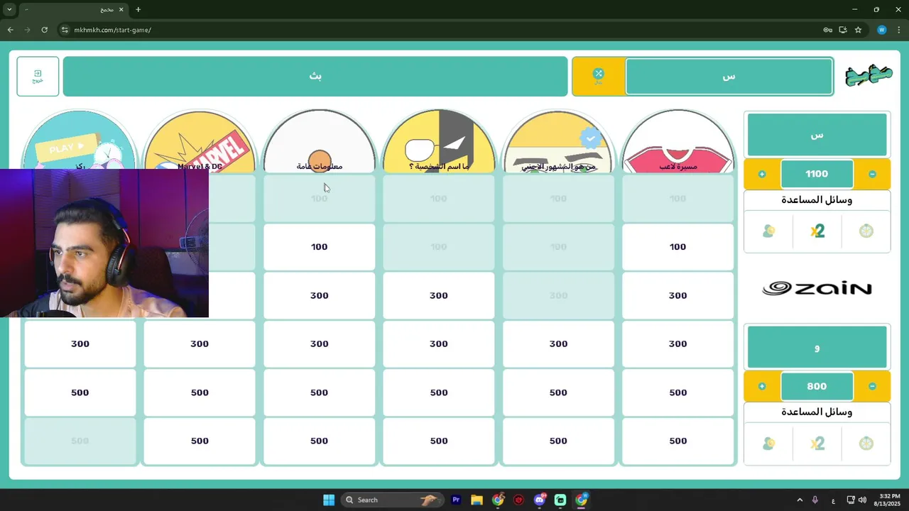The width and height of the screenshot is (909, 511).
Task: Click the mkhmkh.com address bar
Action: (x=440, y=30)
